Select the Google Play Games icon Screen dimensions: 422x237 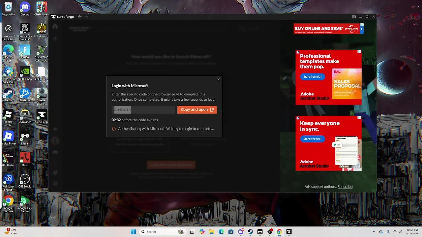(x=25, y=204)
